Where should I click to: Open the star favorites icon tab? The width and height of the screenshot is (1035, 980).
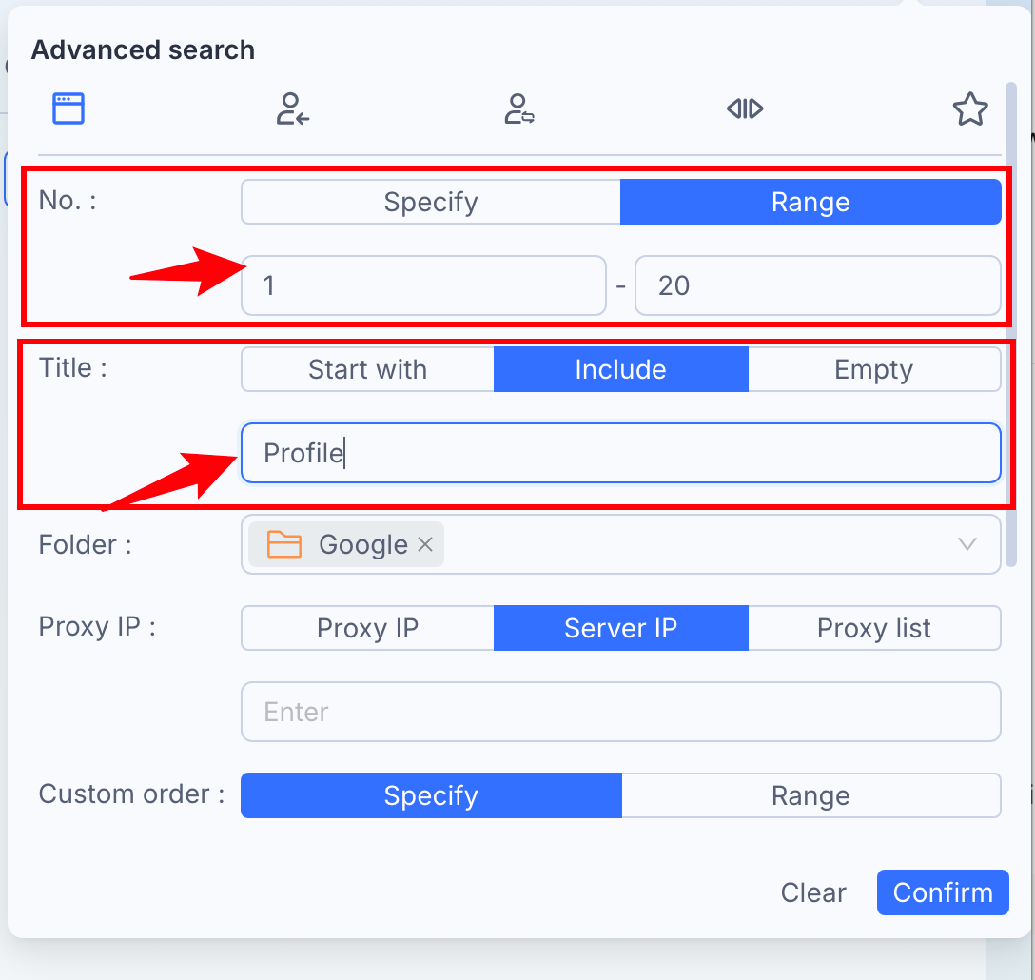pyautogui.click(x=970, y=108)
